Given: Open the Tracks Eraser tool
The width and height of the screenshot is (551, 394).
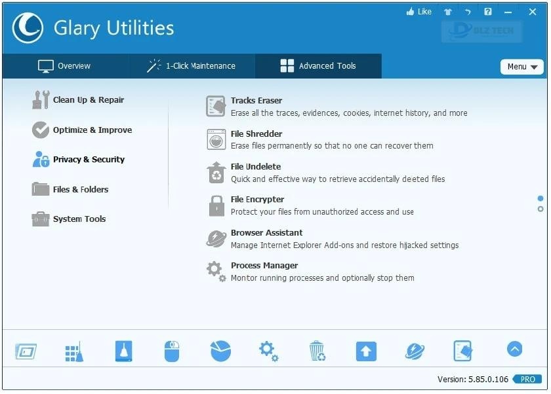Looking at the screenshot, I should click(x=256, y=101).
